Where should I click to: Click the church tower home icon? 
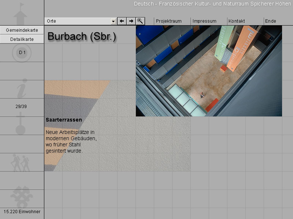[x=21, y=14]
